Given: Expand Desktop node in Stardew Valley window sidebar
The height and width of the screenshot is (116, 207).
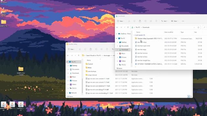Looking at the screenshot, I should [x=68, y=65].
